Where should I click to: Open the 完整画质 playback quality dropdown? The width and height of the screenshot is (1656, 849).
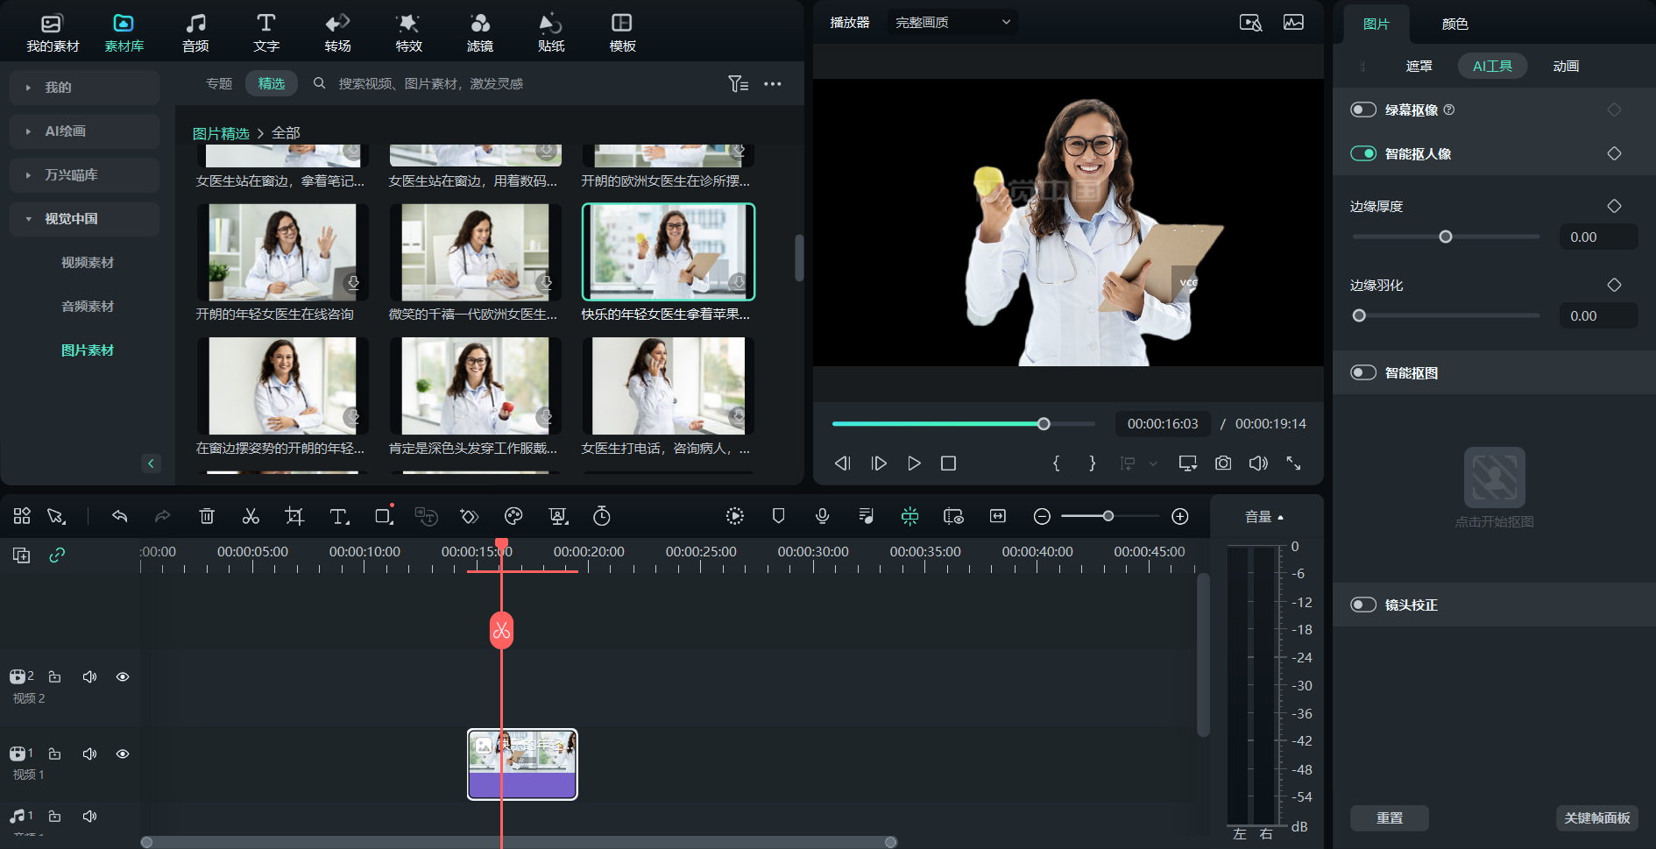(x=952, y=22)
